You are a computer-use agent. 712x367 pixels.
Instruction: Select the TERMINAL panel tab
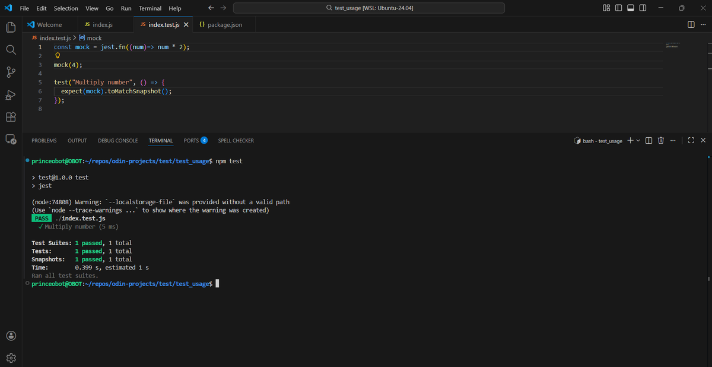pyautogui.click(x=161, y=141)
